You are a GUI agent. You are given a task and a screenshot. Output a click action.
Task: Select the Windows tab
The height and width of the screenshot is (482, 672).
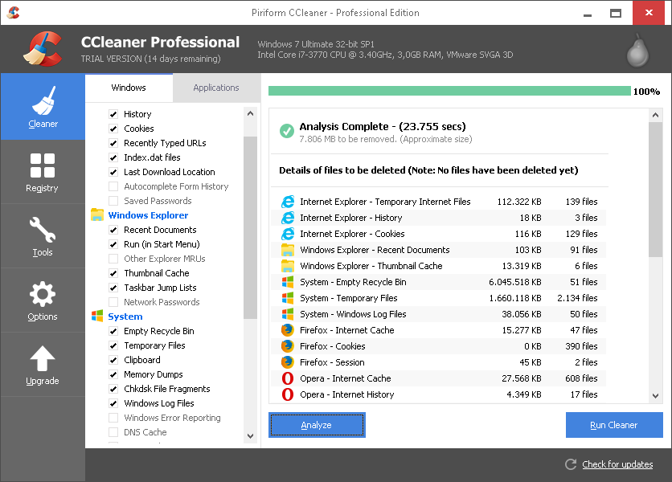click(129, 88)
